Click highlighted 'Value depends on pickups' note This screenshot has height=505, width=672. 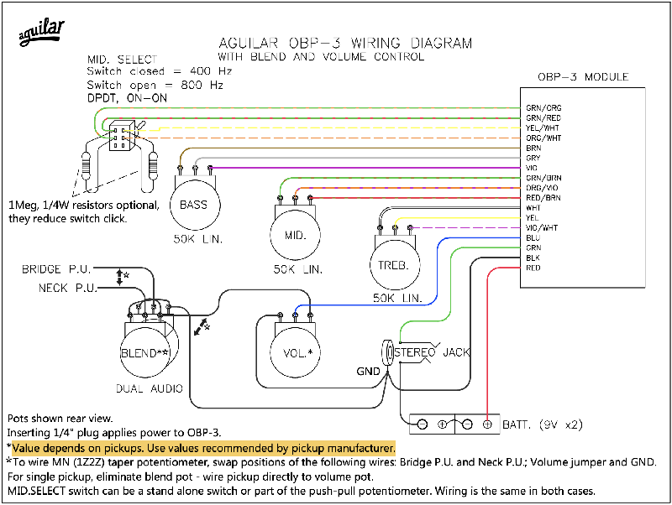[x=203, y=448]
